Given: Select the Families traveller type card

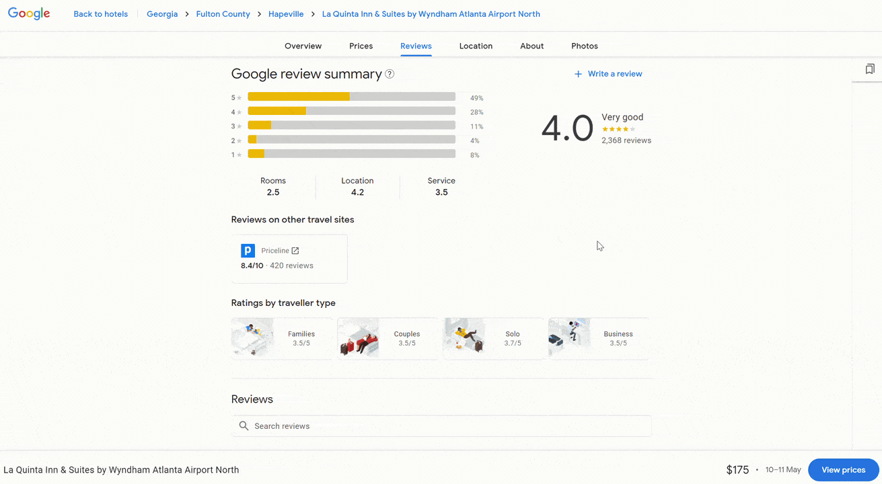Looking at the screenshot, I should click(x=281, y=339).
